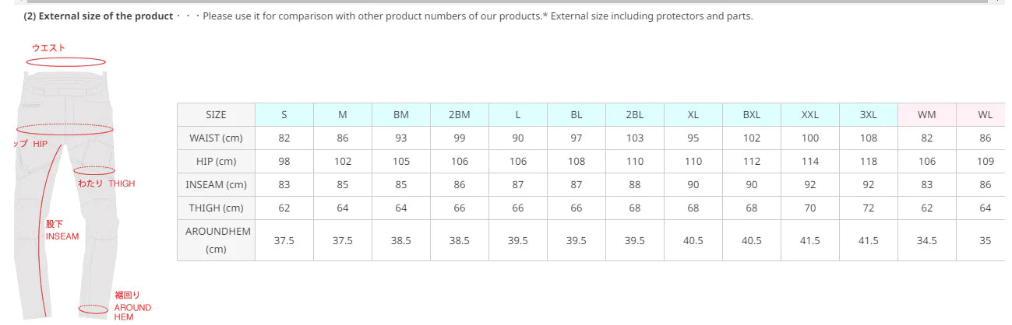Select the 2BM size column header
The image size is (1012, 325).
point(460,114)
